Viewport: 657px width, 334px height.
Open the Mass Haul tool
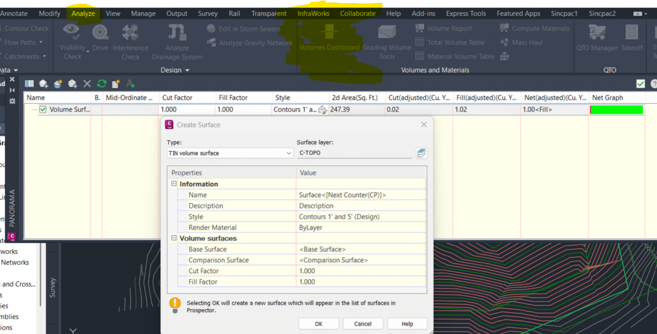tap(521, 42)
